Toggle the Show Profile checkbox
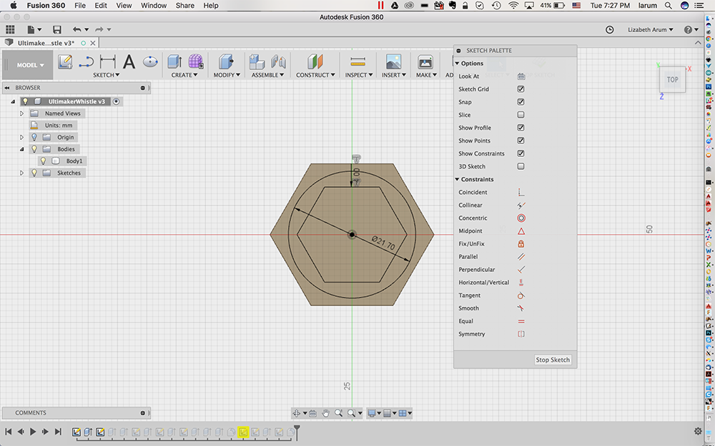The height and width of the screenshot is (446, 715). click(521, 128)
